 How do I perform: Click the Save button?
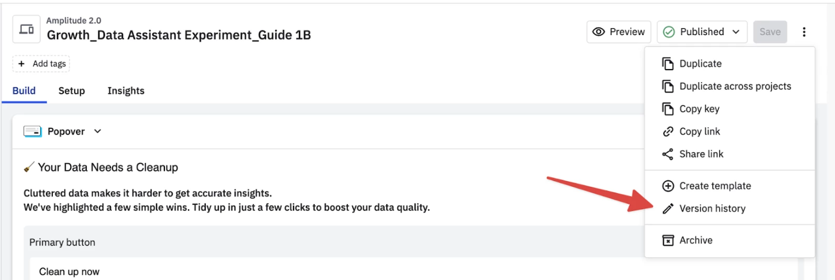pyautogui.click(x=770, y=32)
